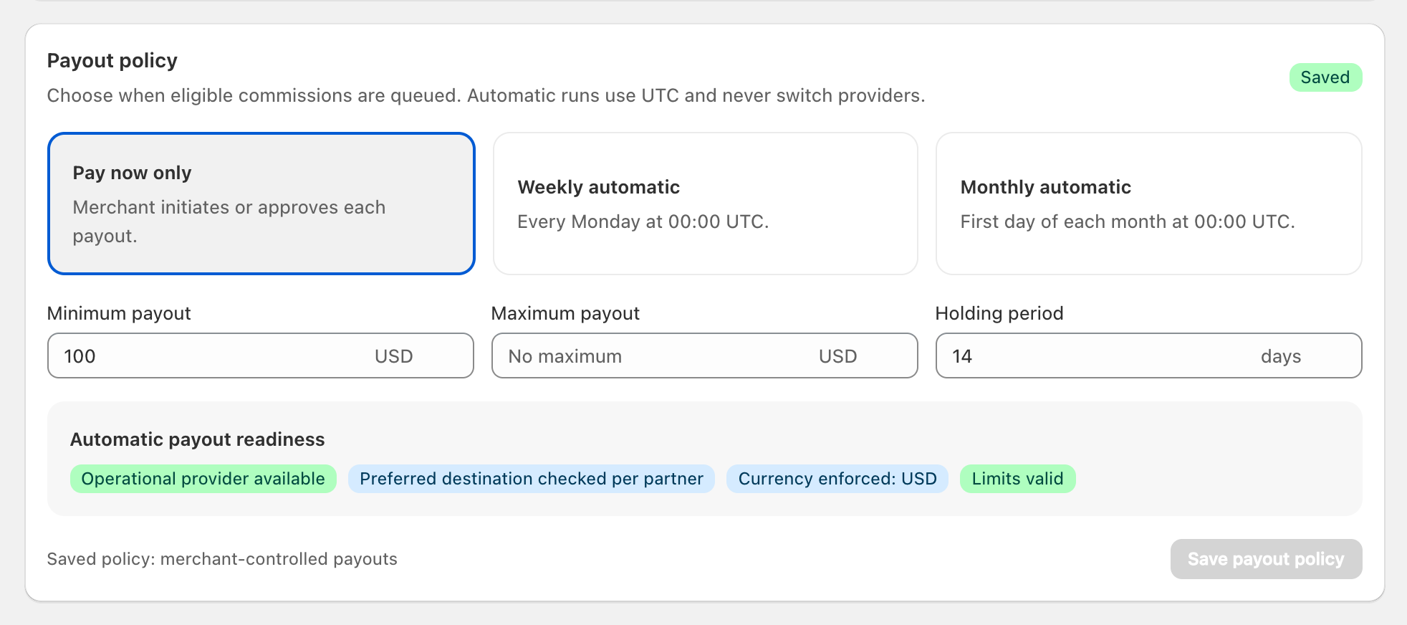Viewport: 1407px width, 625px height.
Task: Click the Maximum payout label
Action: point(565,313)
